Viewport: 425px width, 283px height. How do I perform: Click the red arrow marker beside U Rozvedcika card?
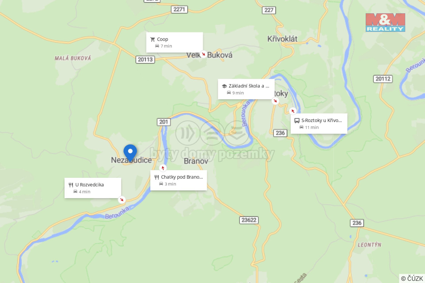pyautogui.click(x=122, y=200)
